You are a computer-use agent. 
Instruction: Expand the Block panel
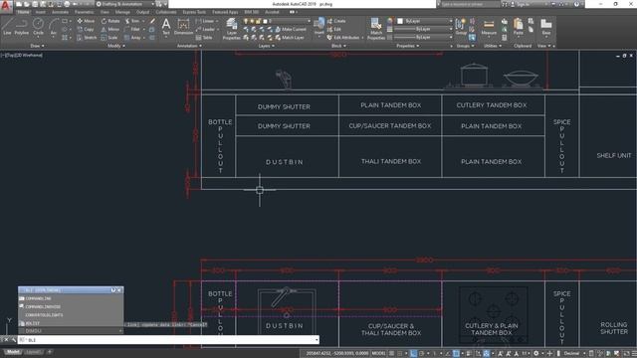click(x=338, y=46)
